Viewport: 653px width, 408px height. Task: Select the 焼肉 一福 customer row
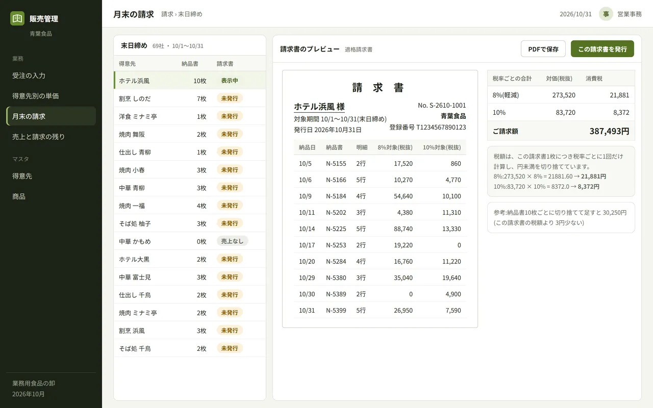point(190,206)
